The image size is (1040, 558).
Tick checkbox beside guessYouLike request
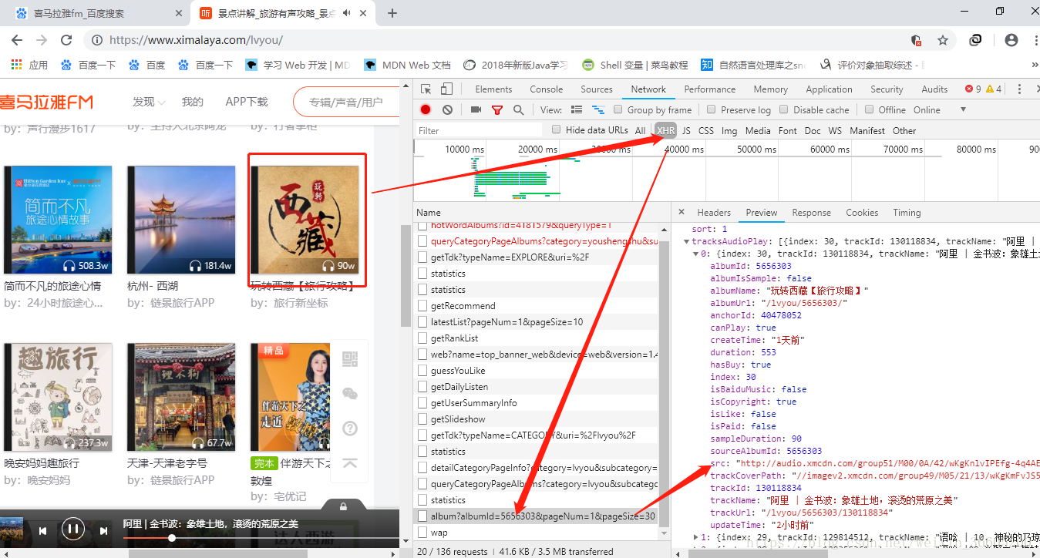click(422, 371)
